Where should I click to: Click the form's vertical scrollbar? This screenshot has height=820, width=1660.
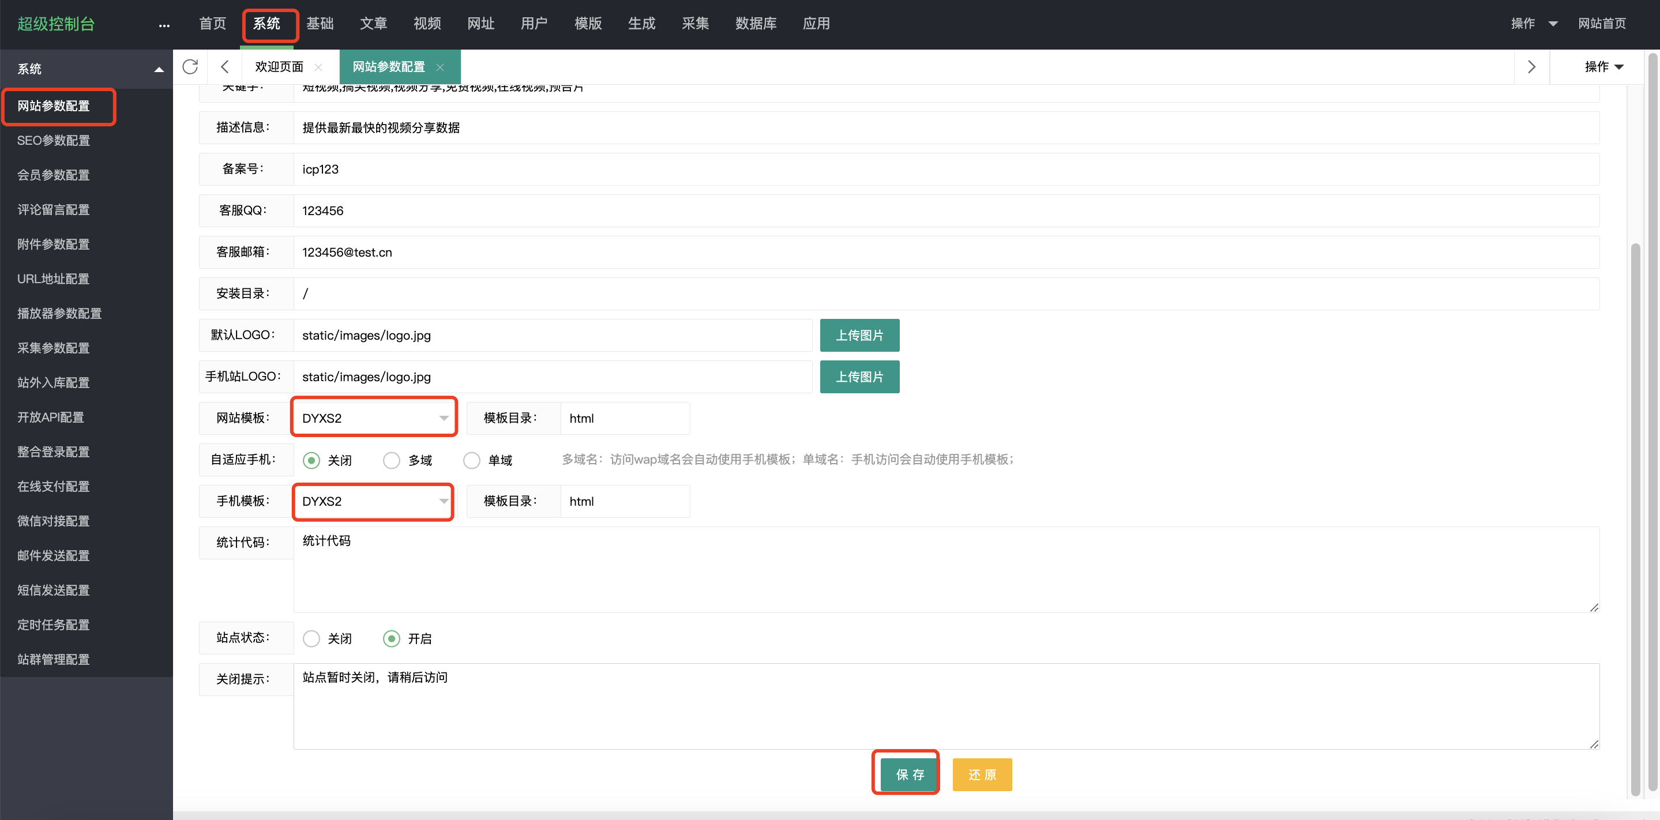point(1635,518)
